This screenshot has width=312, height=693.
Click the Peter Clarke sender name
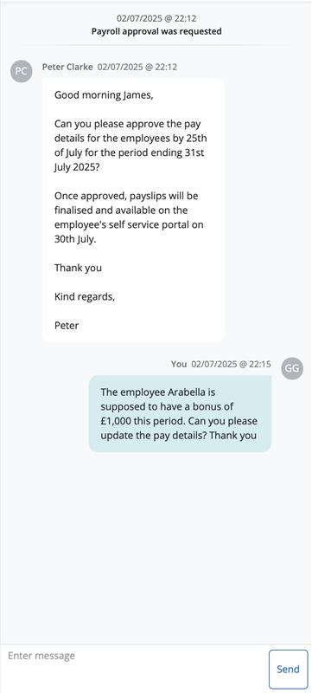click(67, 67)
